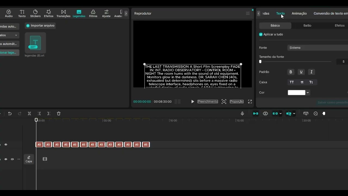Hide the subtitle track with its eye icon
The width and height of the screenshot is (348, 196).
point(6,145)
